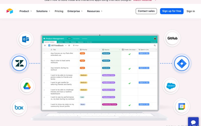Viewport: 201px width, 126px height.
Task: Expand the Enterprise menu
Action: (75, 11)
